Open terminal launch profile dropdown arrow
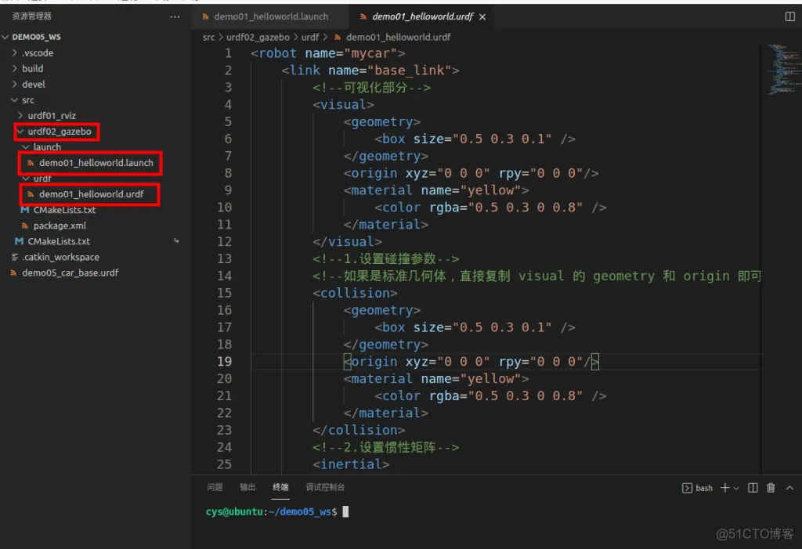 click(x=736, y=489)
